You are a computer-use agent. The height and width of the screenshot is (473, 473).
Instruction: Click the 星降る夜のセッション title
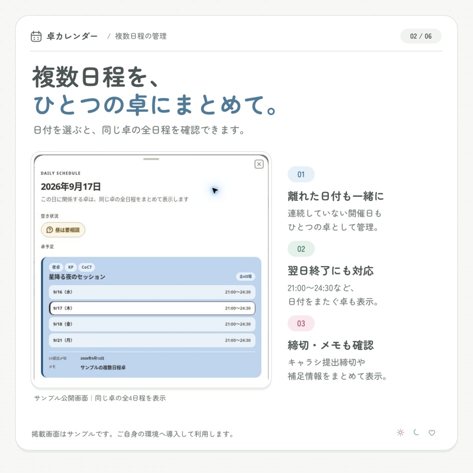77,277
